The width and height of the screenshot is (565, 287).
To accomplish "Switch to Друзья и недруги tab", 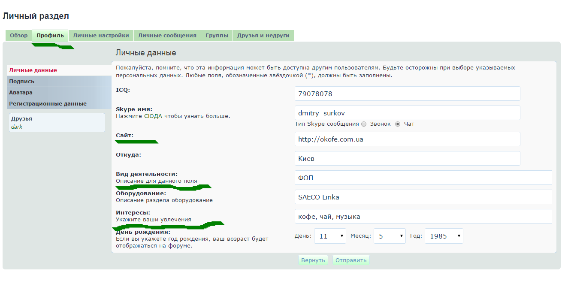I will click(263, 36).
